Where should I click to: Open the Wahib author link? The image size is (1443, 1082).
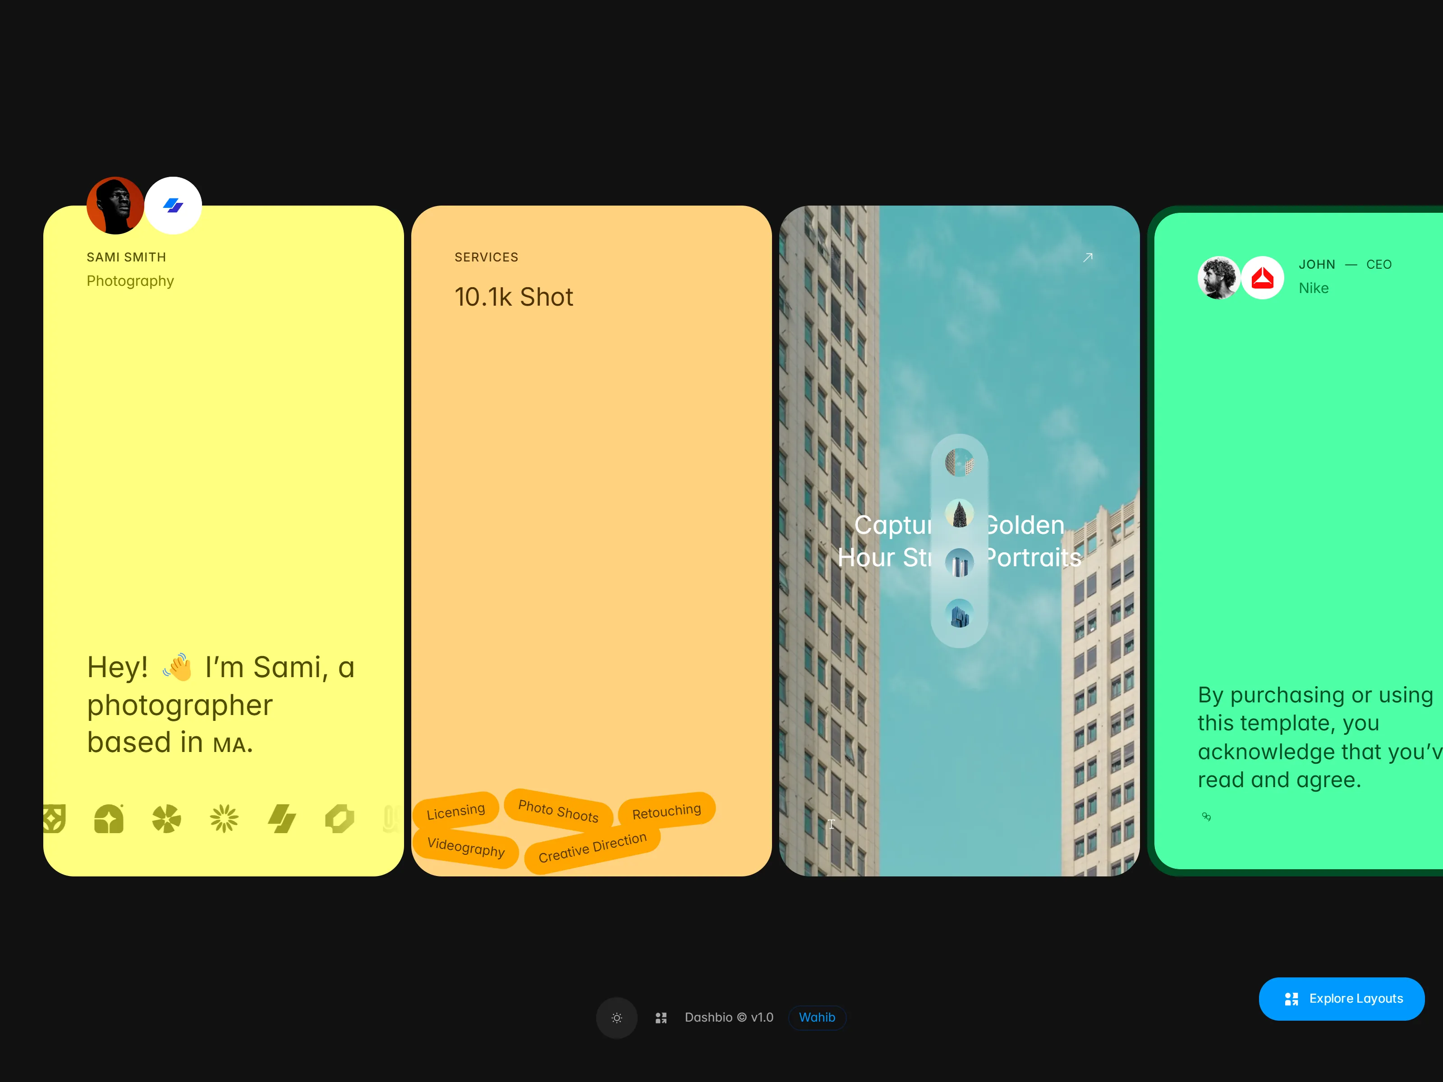tap(817, 1018)
